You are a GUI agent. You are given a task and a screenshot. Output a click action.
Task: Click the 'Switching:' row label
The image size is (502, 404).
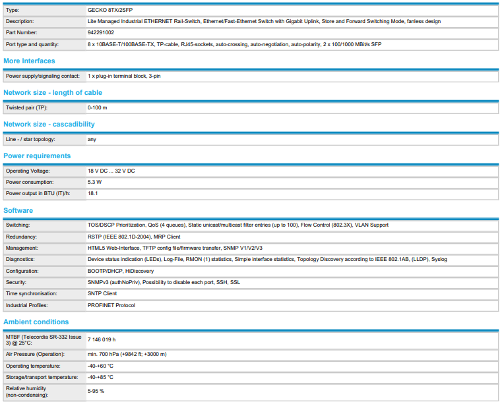click(x=18, y=225)
